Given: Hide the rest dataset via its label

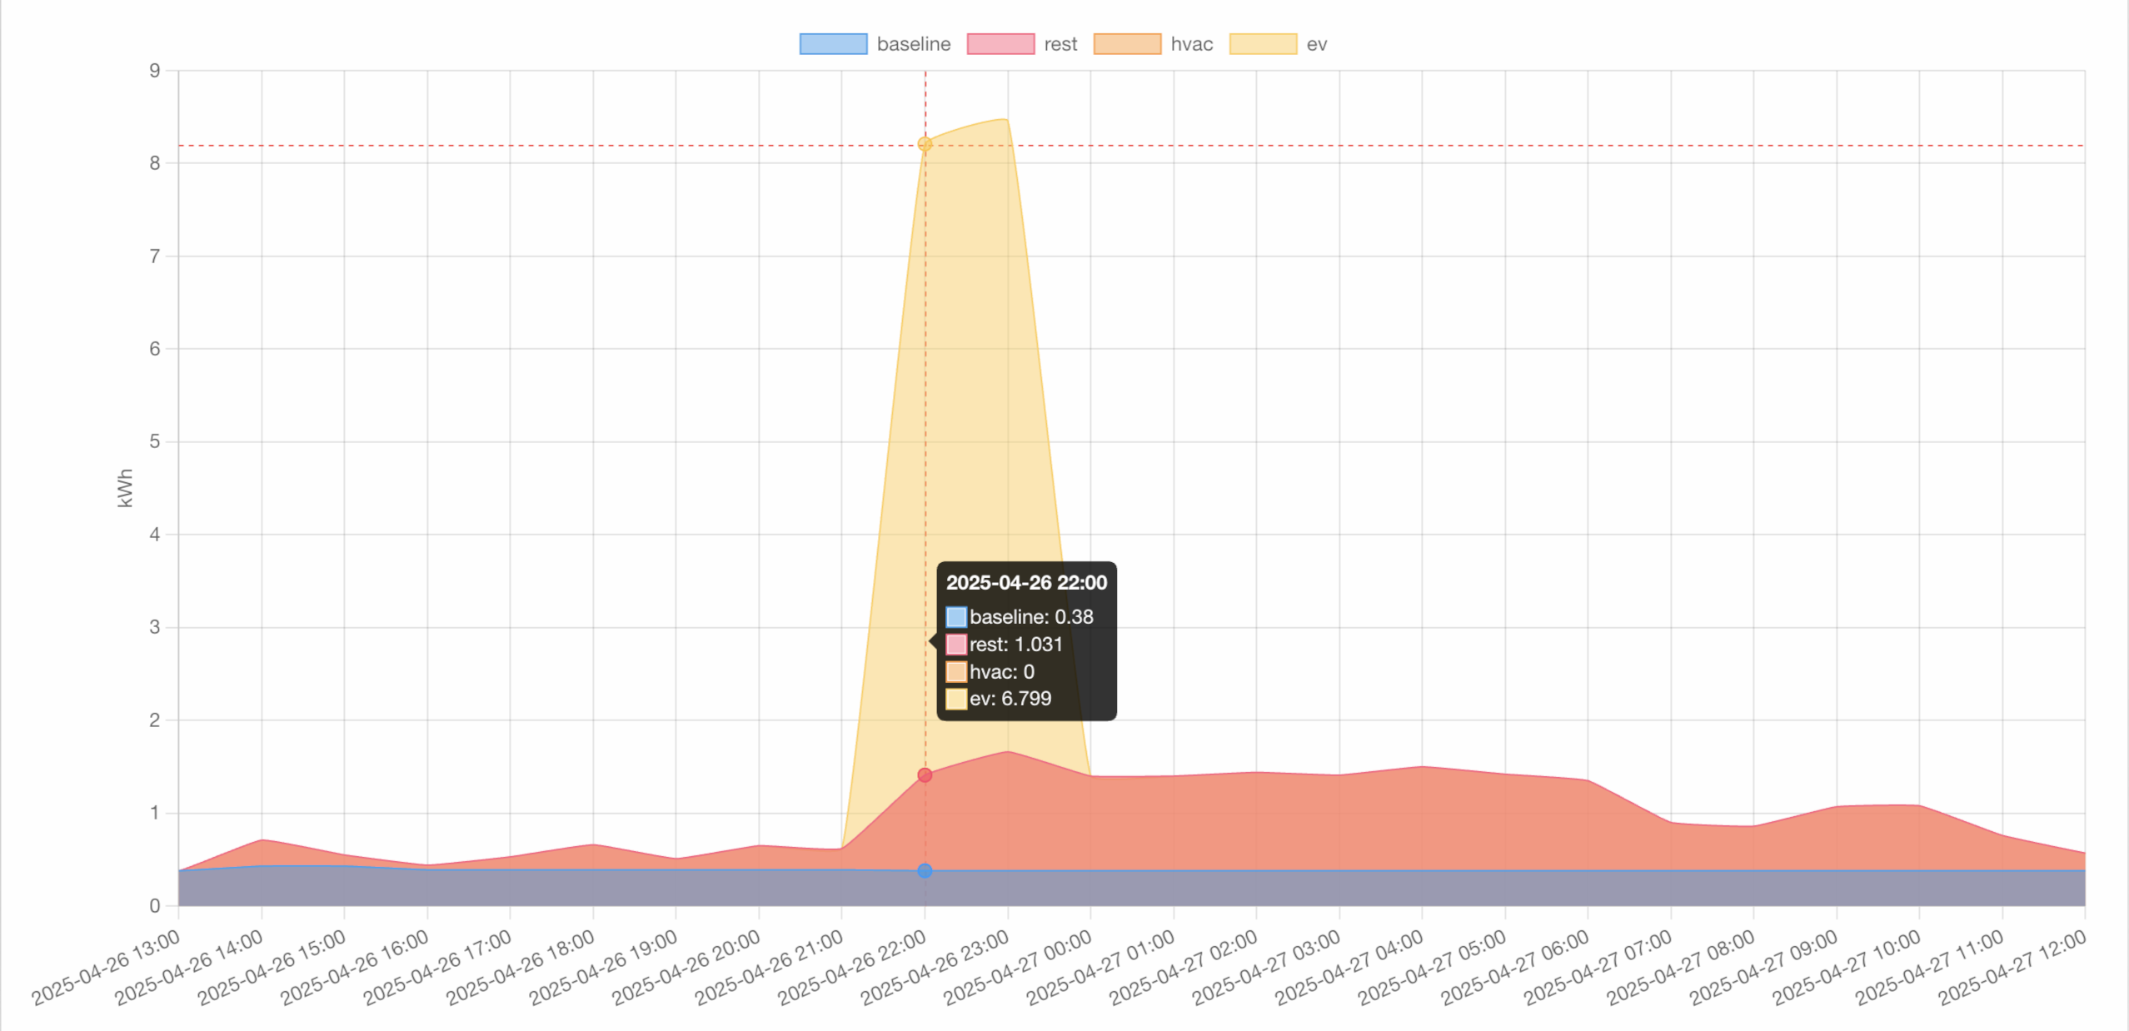Looking at the screenshot, I should (x=1060, y=44).
